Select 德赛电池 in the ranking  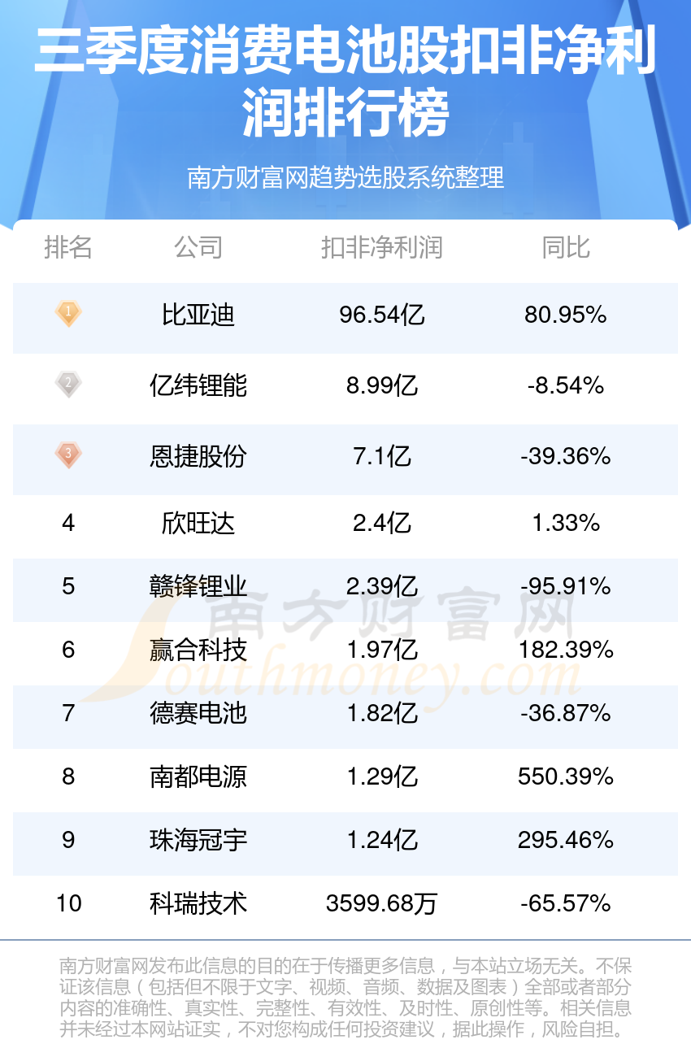[x=198, y=713]
